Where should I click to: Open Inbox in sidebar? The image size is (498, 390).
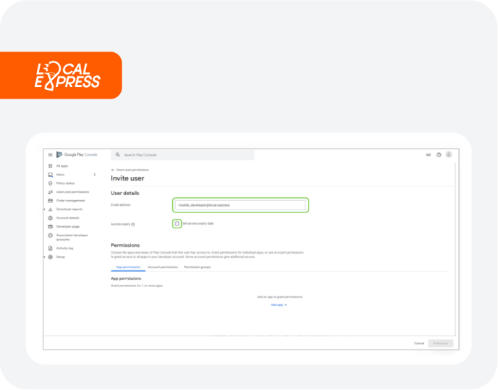pos(60,175)
